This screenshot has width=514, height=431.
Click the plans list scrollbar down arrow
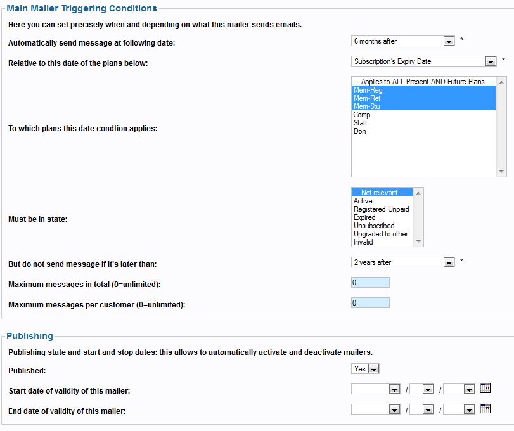tap(501, 171)
